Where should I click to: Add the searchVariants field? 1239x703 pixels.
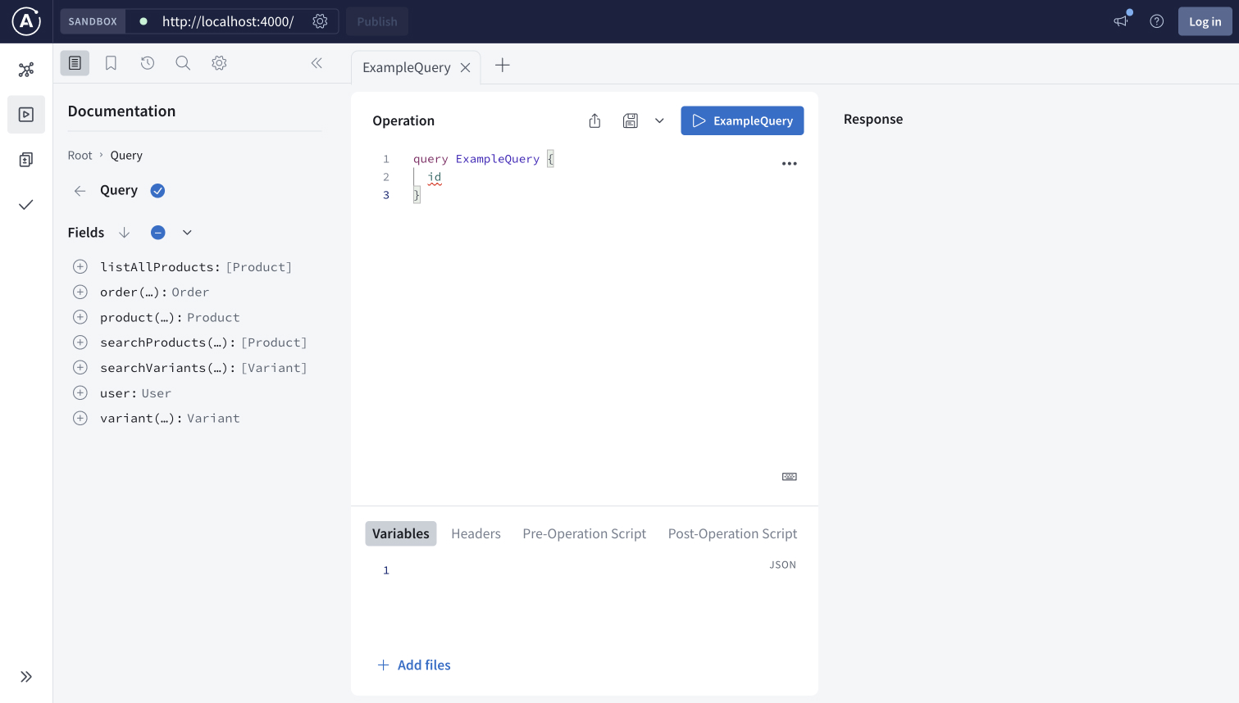click(80, 368)
